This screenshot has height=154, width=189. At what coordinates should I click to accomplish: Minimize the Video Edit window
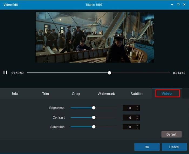tap(172, 5)
